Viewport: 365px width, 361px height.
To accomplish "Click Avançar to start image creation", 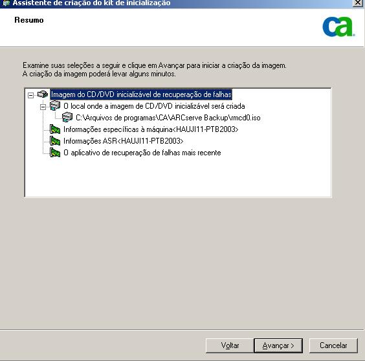I will tap(278, 345).
